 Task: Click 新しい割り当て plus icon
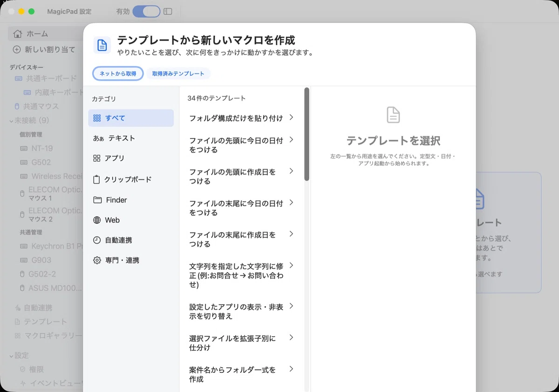pos(17,49)
